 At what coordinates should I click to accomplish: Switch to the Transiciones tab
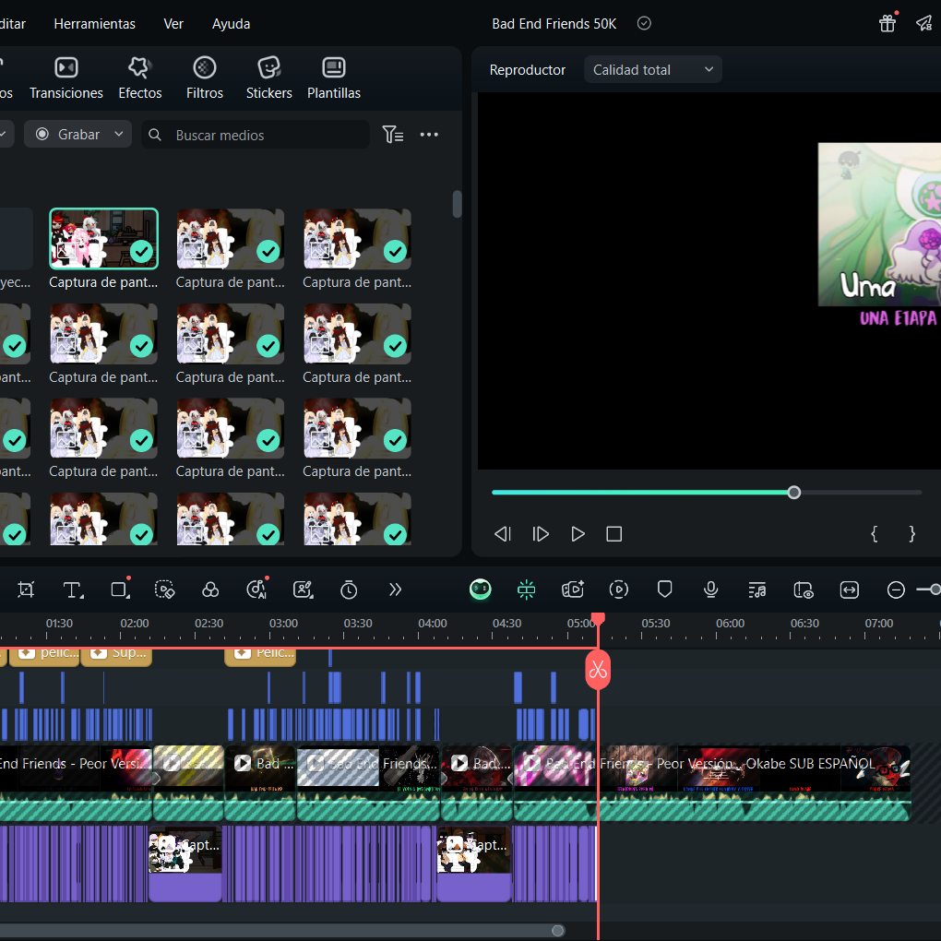coord(66,77)
